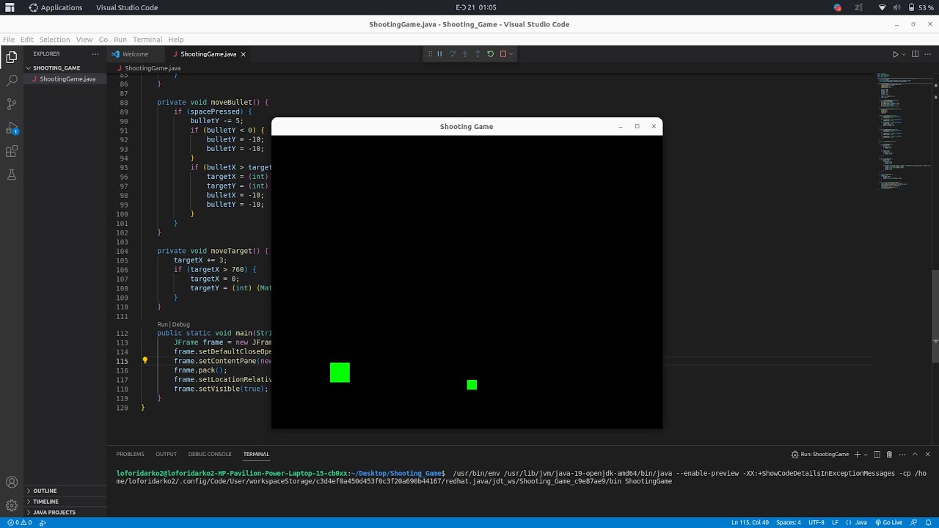Open the Extensions view

click(12, 152)
